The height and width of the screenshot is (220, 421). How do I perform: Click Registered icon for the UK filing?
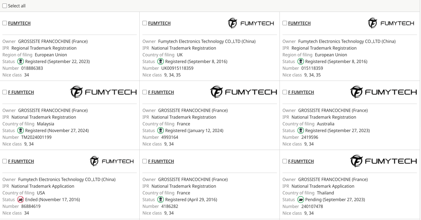[160, 62]
